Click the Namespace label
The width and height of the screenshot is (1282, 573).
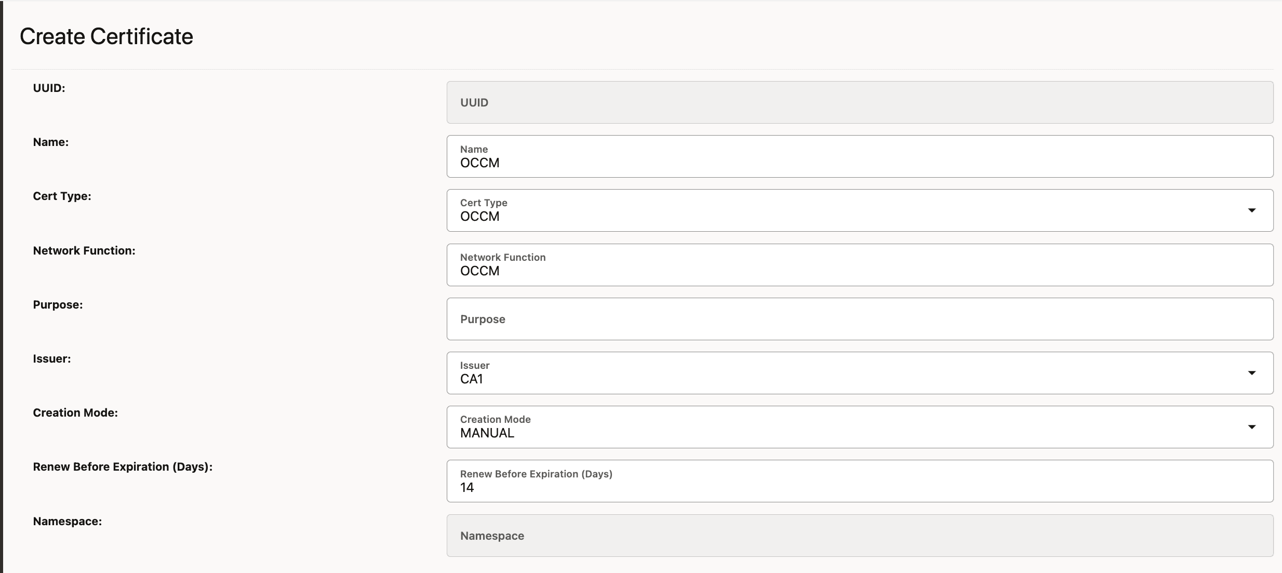(68, 521)
